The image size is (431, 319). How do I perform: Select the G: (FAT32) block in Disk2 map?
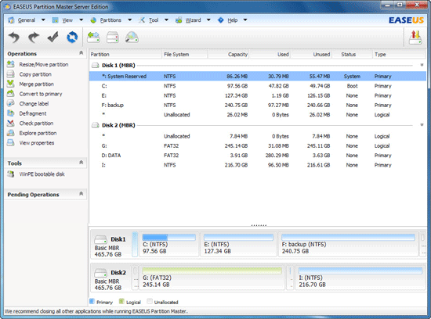click(212, 278)
